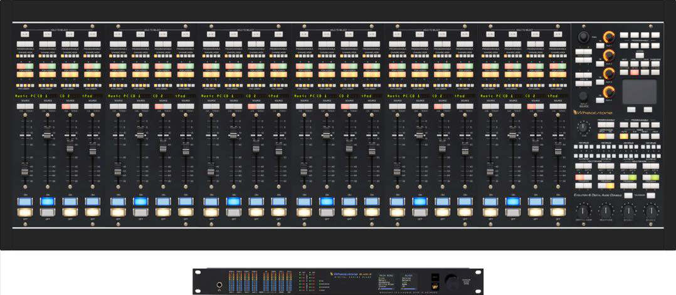Click the black knob atop the master section
Viewport: 676px width, 295px height.
coord(584,36)
